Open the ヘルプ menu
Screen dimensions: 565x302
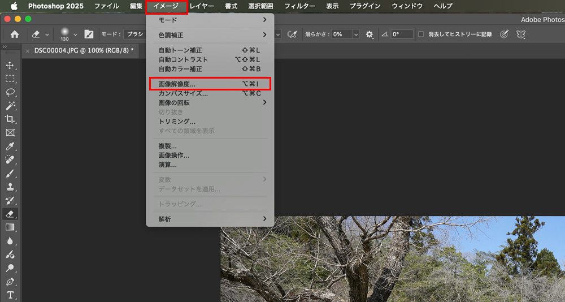(x=443, y=6)
